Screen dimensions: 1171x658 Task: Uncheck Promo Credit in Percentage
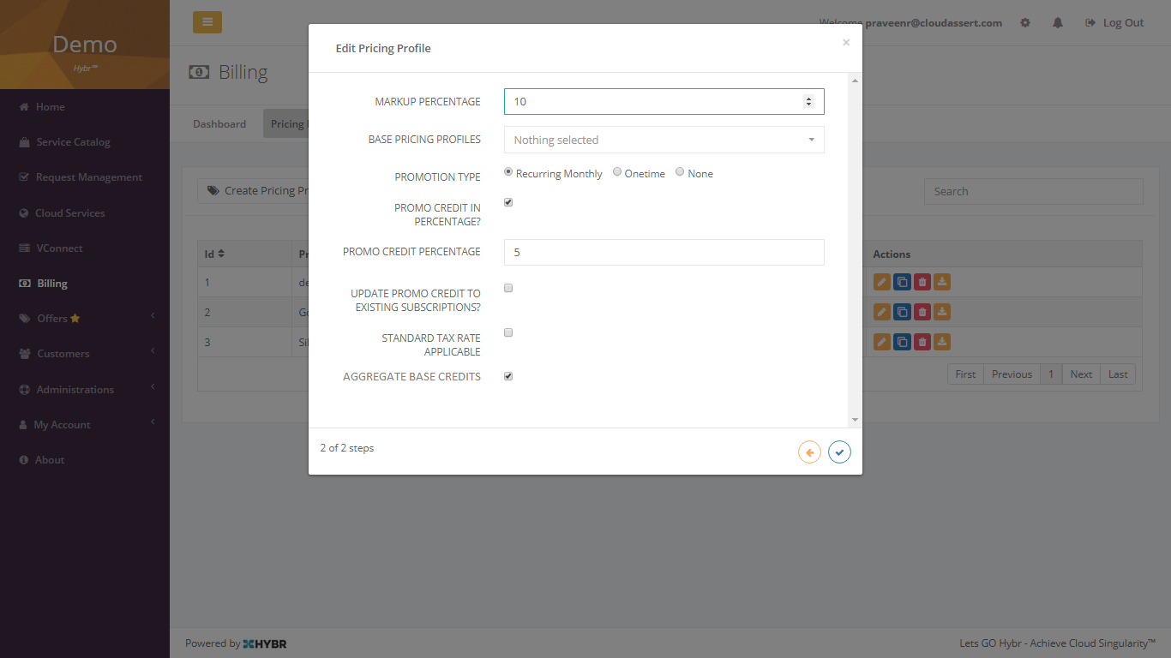tap(508, 202)
